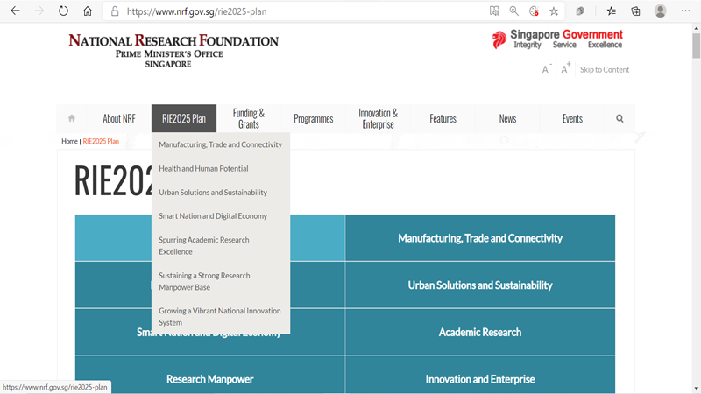Click the site home icon in navigation bar

tap(72, 118)
